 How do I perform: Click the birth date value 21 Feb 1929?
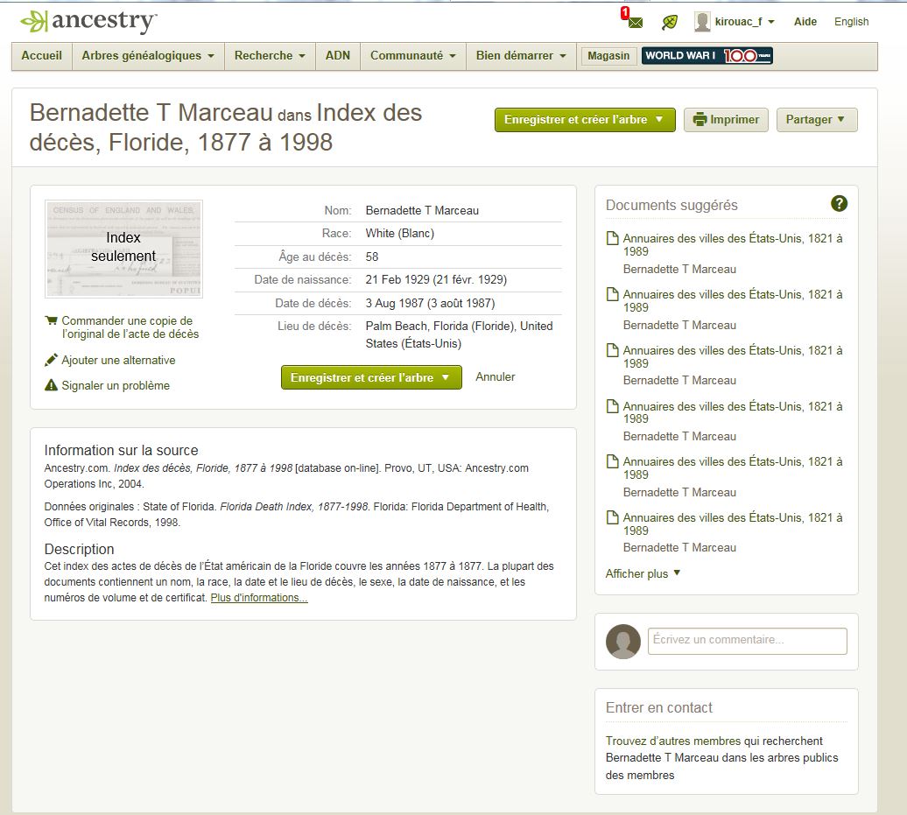point(436,280)
